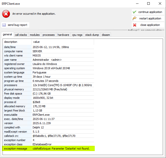
Task: View the cpu regs tab
Action: 77,35
